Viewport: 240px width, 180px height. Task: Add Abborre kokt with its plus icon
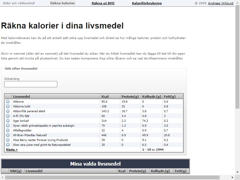(x=8, y=106)
